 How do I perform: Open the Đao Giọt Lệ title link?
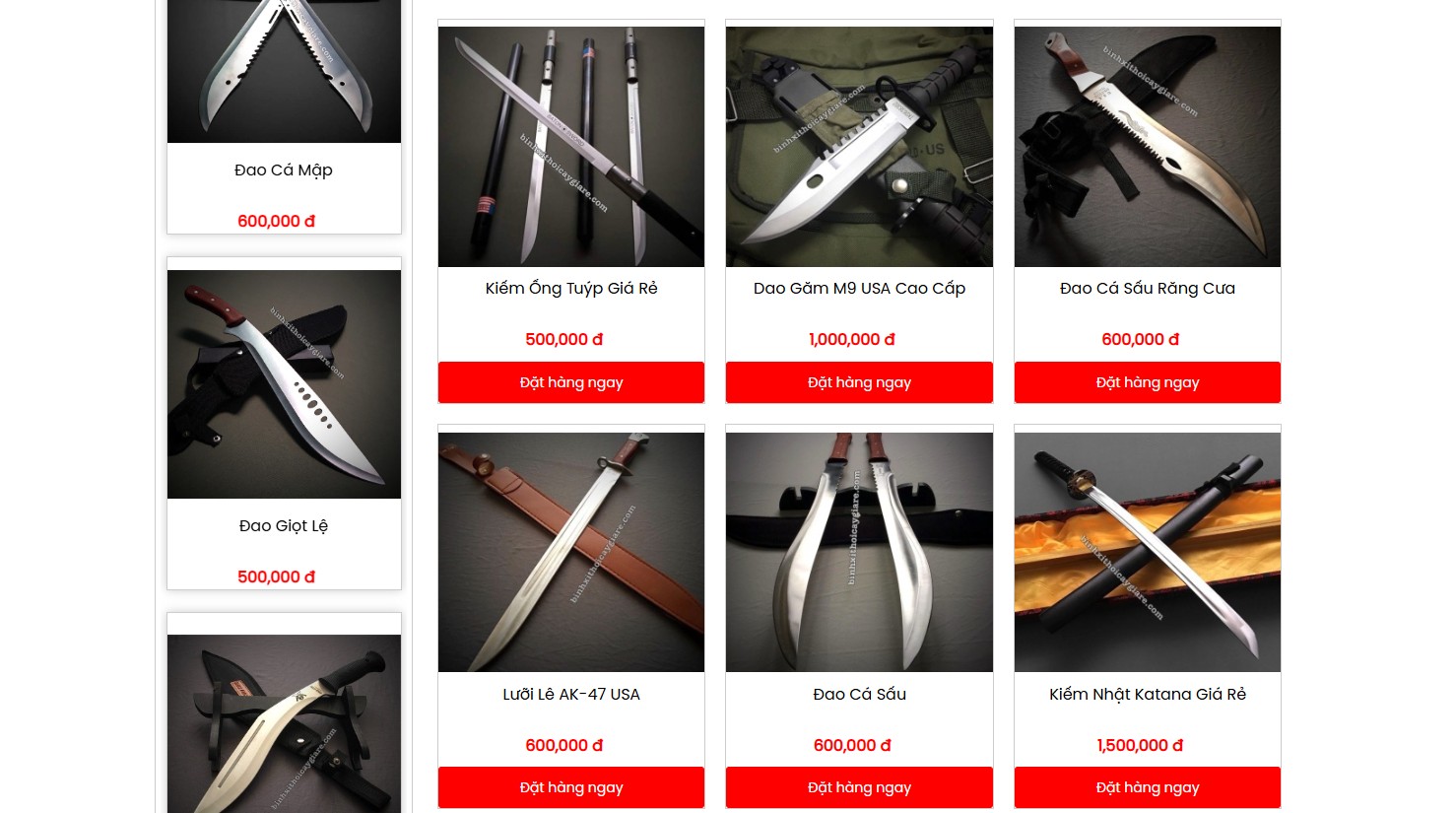(284, 525)
